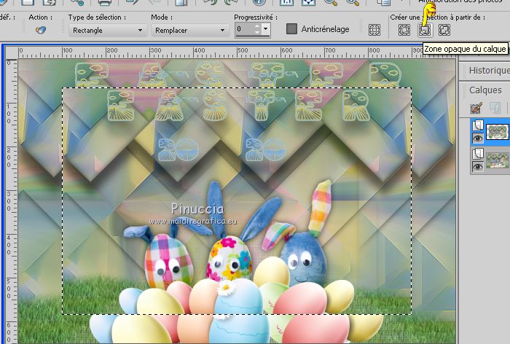The height and width of the screenshot is (344, 510).
Task: Click last 'Créer une sélection à partir de' icon
Action: pyautogui.click(x=444, y=30)
